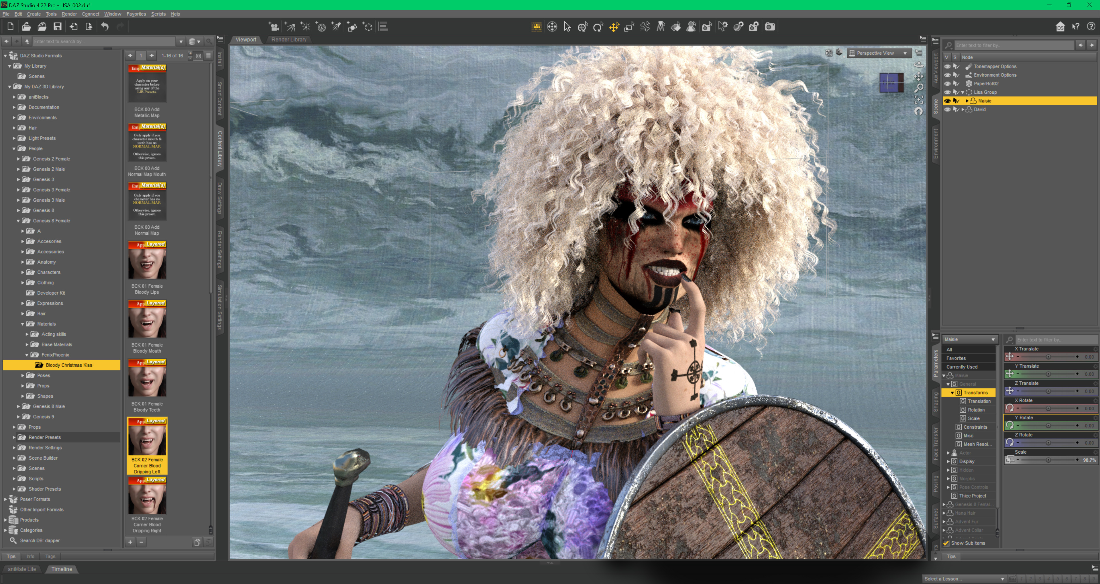The width and height of the screenshot is (1100, 584).
Task: Click the Content Library search field
Action: click(104, 42)
